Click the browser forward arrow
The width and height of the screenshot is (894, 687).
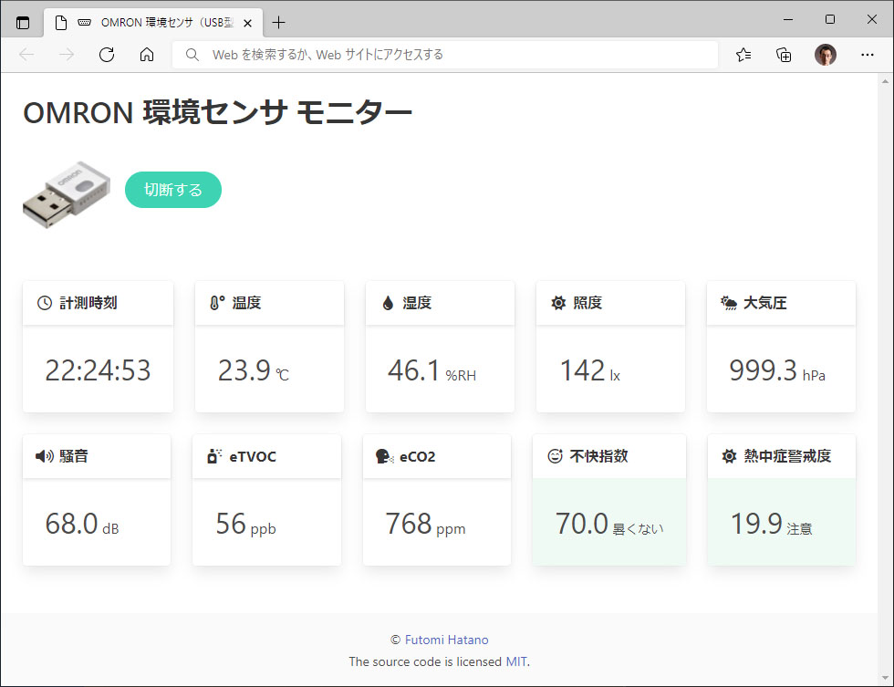tap(67, 55)
